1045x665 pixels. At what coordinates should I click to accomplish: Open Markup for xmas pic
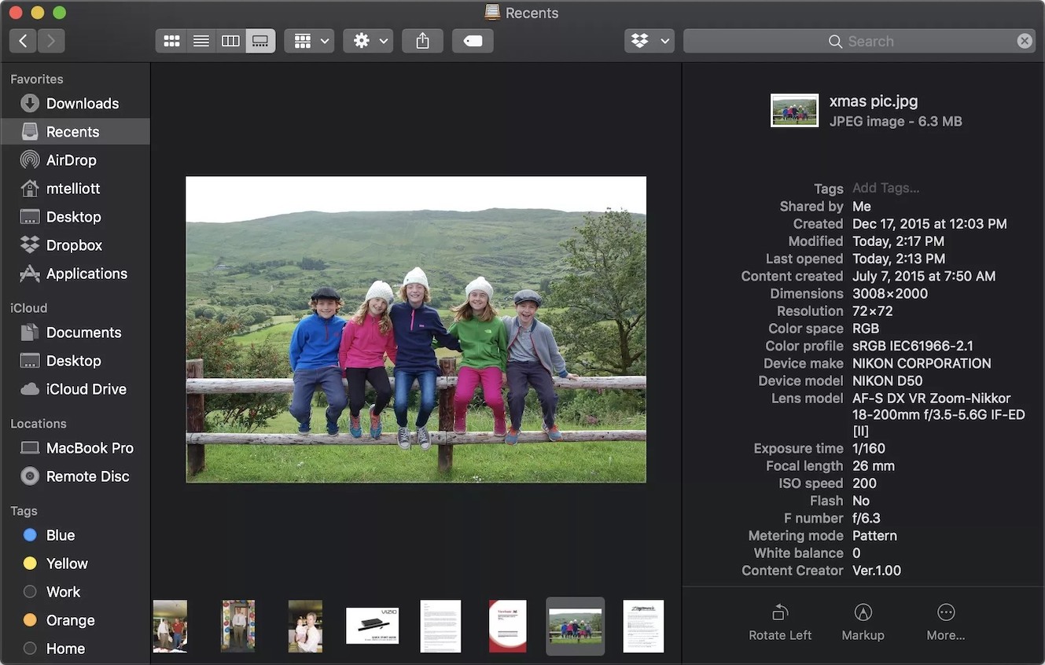pyautogui.click(x=863, y=622)
